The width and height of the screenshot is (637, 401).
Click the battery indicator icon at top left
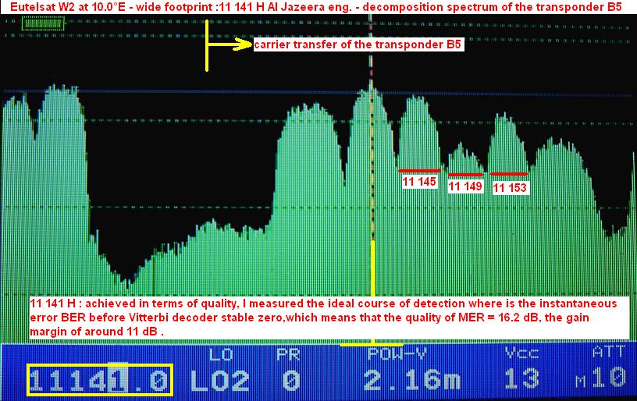pyautogui.click(x=37, y=23)
